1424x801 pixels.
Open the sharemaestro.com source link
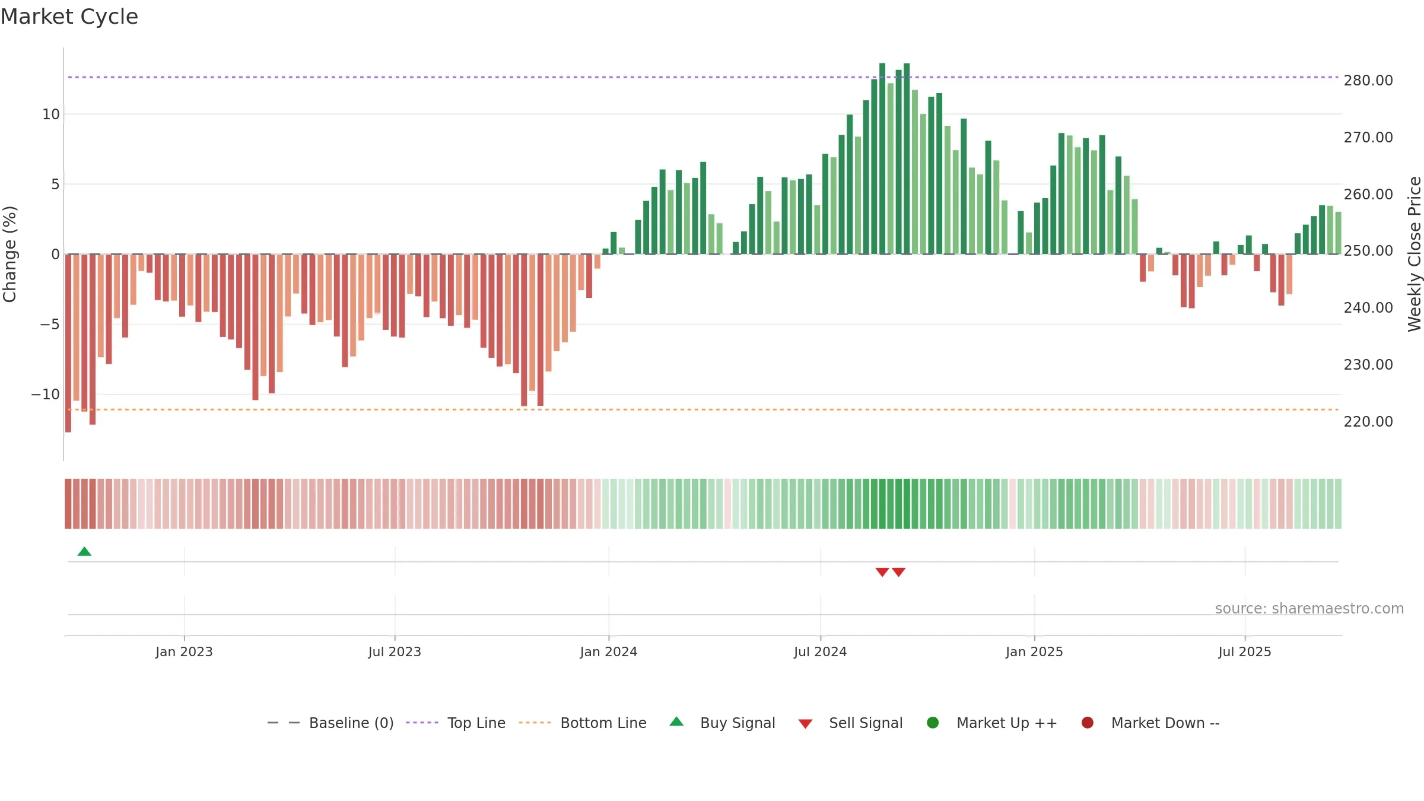click(x=1309, y=608)
